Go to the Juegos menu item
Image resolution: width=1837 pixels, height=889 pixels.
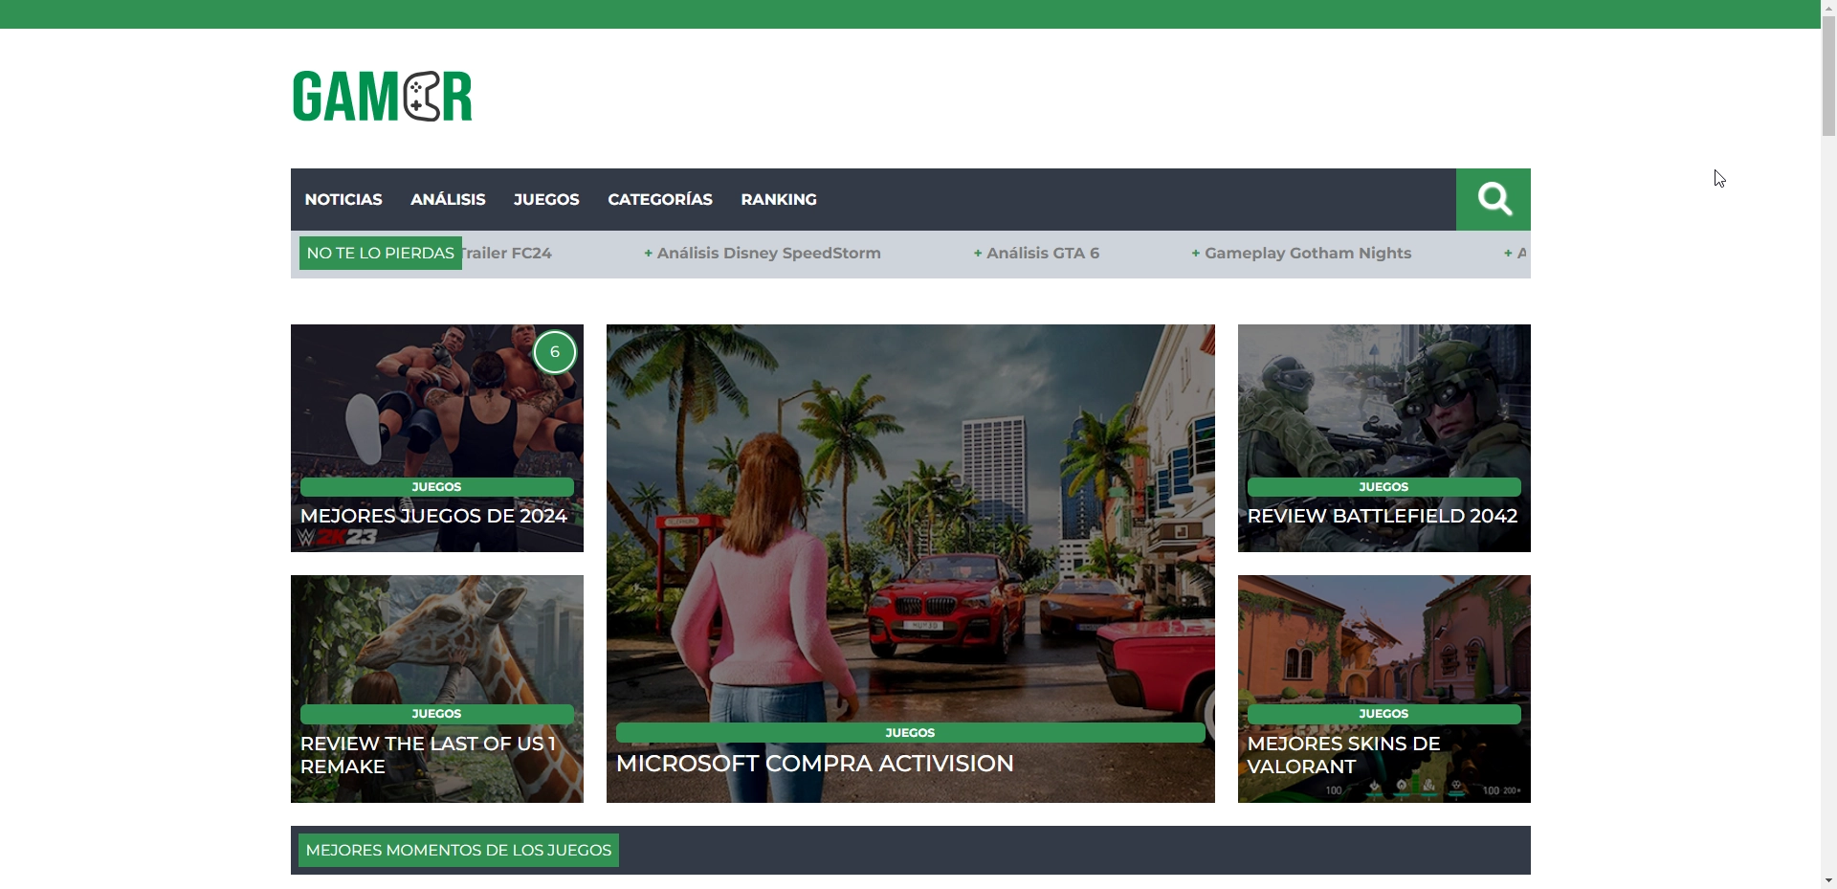click(x=546, y=199)
